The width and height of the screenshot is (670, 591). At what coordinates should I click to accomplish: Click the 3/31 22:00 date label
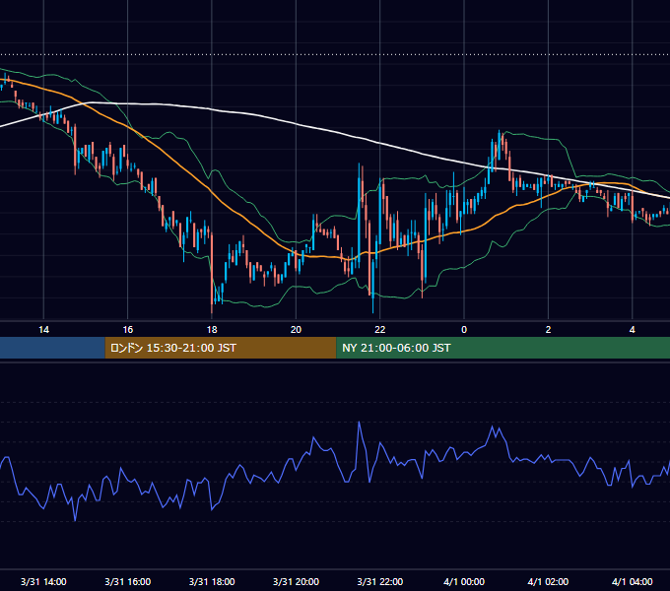pos(380,581)
